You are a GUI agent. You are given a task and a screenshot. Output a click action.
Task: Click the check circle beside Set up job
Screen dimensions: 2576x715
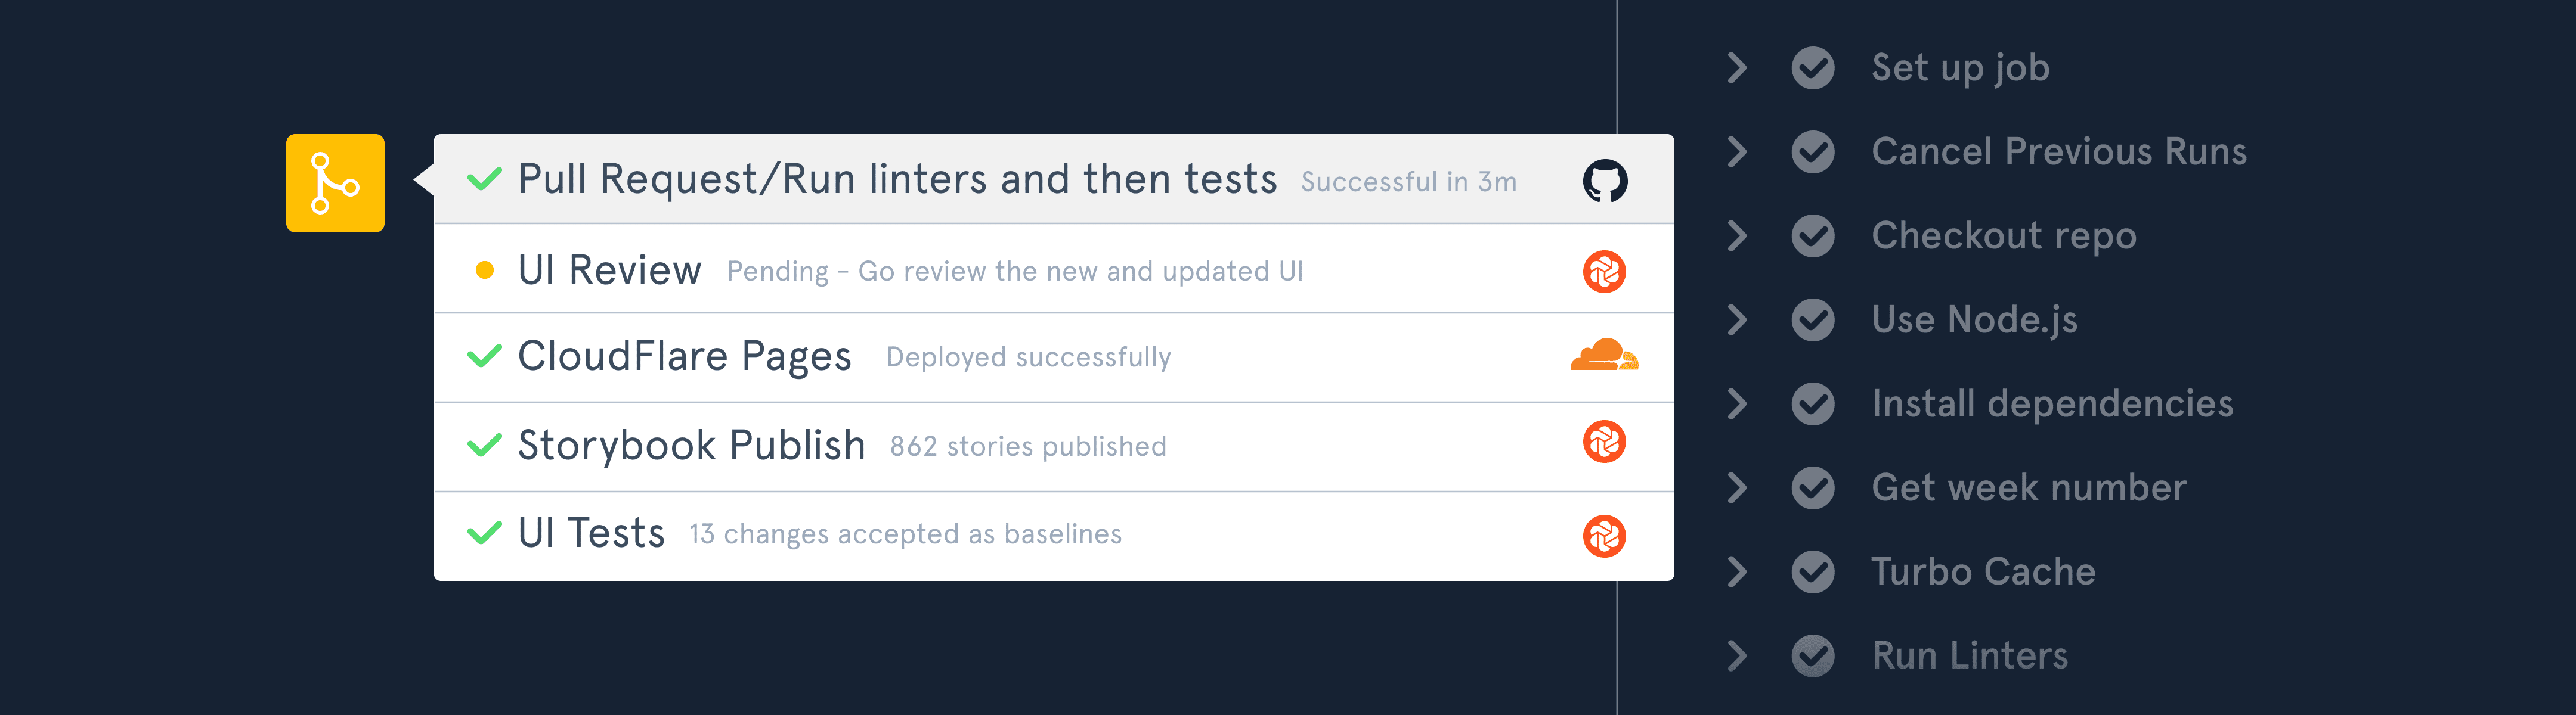click(x=1812, y=68)
